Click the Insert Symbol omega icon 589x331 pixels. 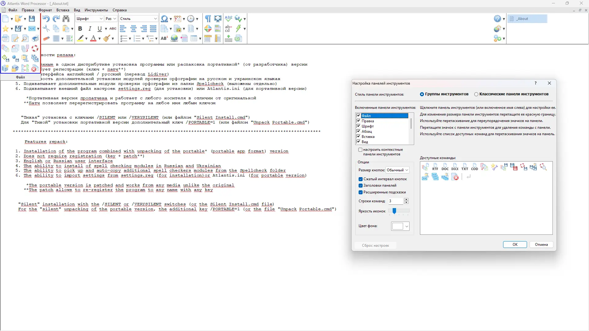164,19
